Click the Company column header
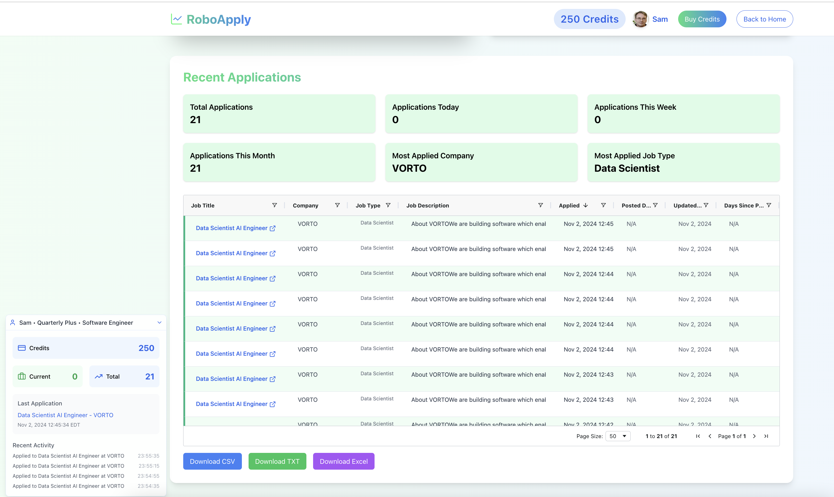The image size is (834, 497). tap(306, 205)
